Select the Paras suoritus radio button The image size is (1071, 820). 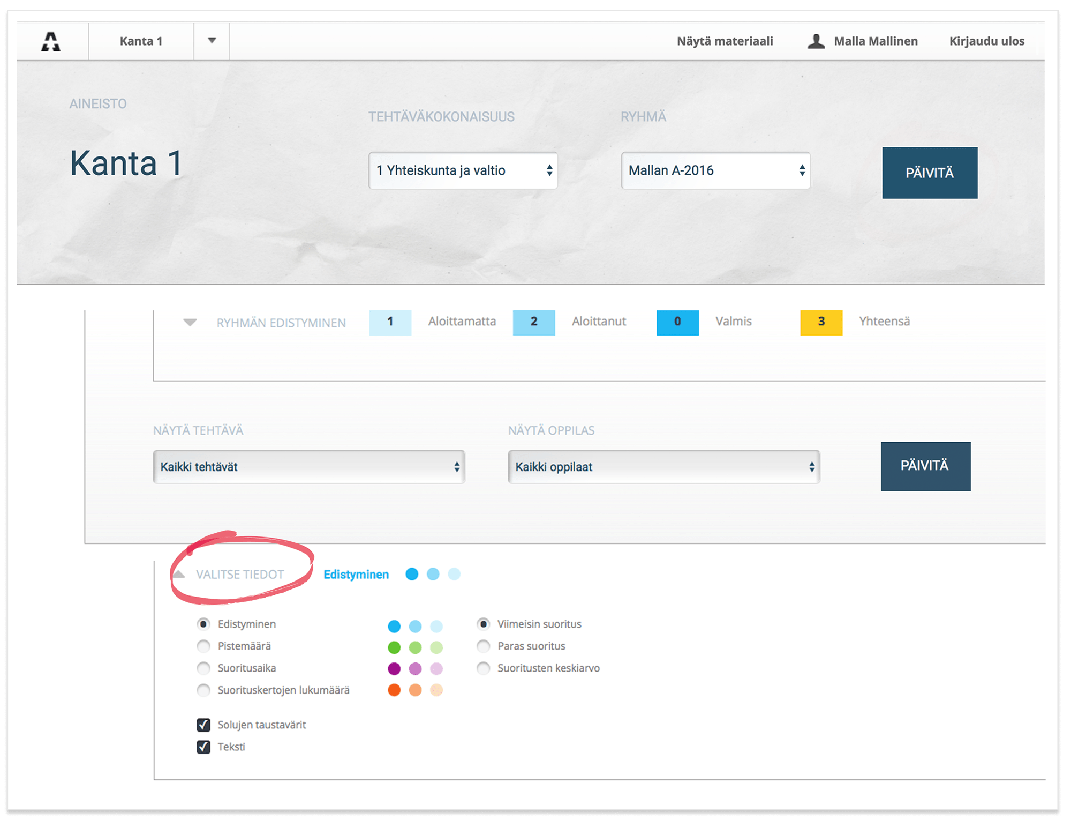point(483,646)
